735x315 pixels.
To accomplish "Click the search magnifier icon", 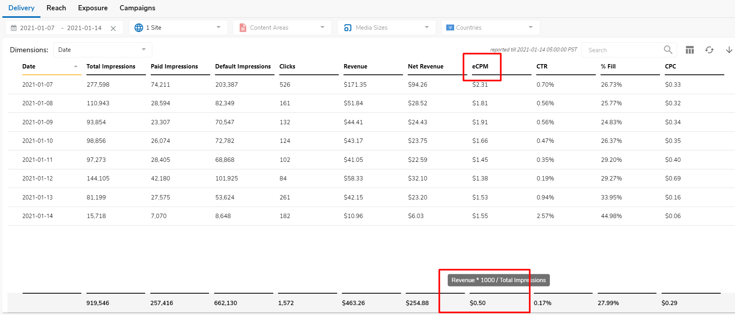I will click(668, 49).
